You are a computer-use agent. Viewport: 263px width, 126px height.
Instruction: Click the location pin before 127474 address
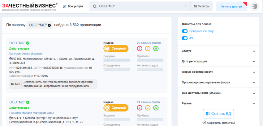tap(11, 118)
